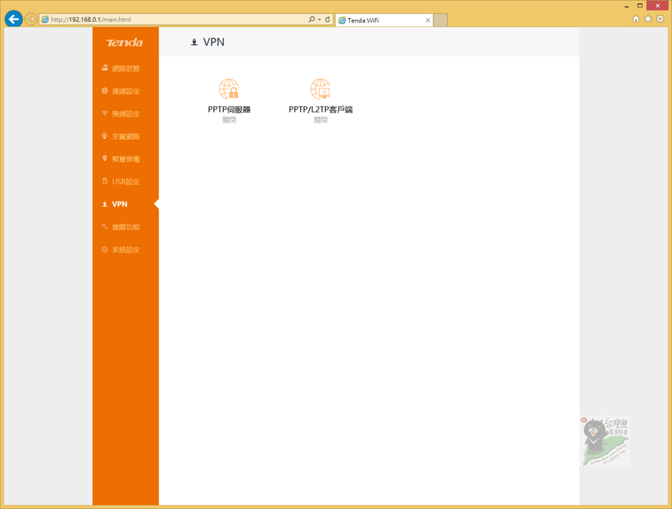This screenshot has width=672, height=509.
Task: Open 無線設定 wireless settings menu
Action: pos(125,113)
